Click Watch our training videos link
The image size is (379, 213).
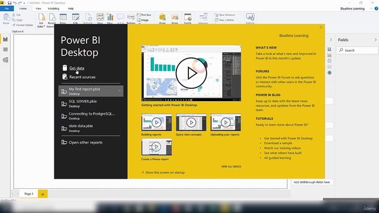(x=282, y=148)
